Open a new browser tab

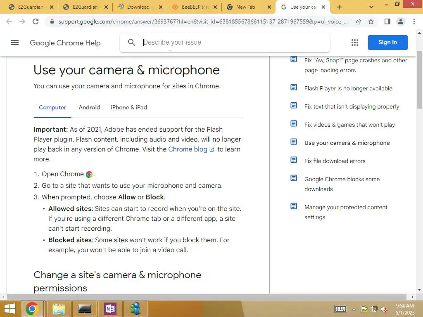[339, 7]
